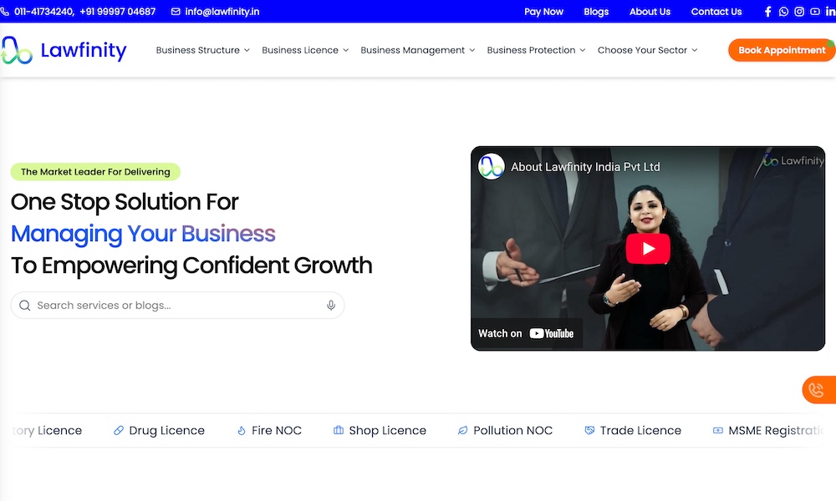The width and height of the screenshot is (836, 501).
Task: Focus the search services or blogs field
Action: click(176, 306)
